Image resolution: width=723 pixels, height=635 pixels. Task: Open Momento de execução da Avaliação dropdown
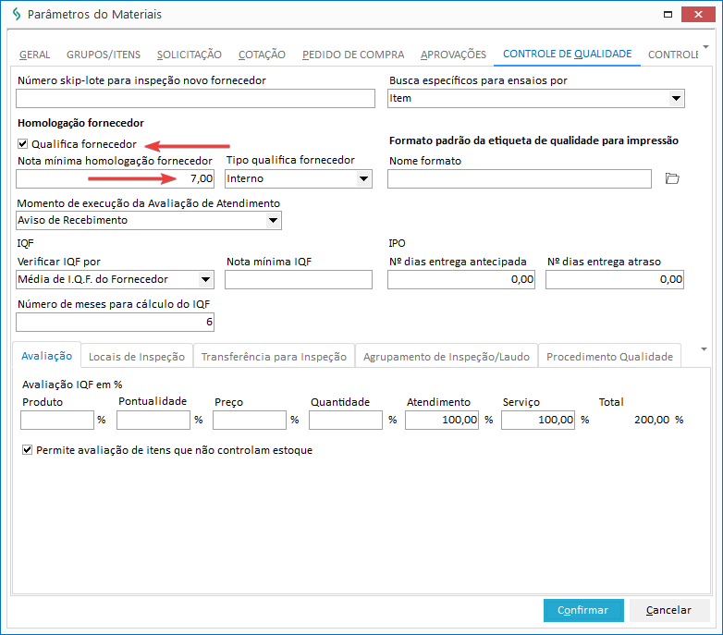(x=273, y=220)
